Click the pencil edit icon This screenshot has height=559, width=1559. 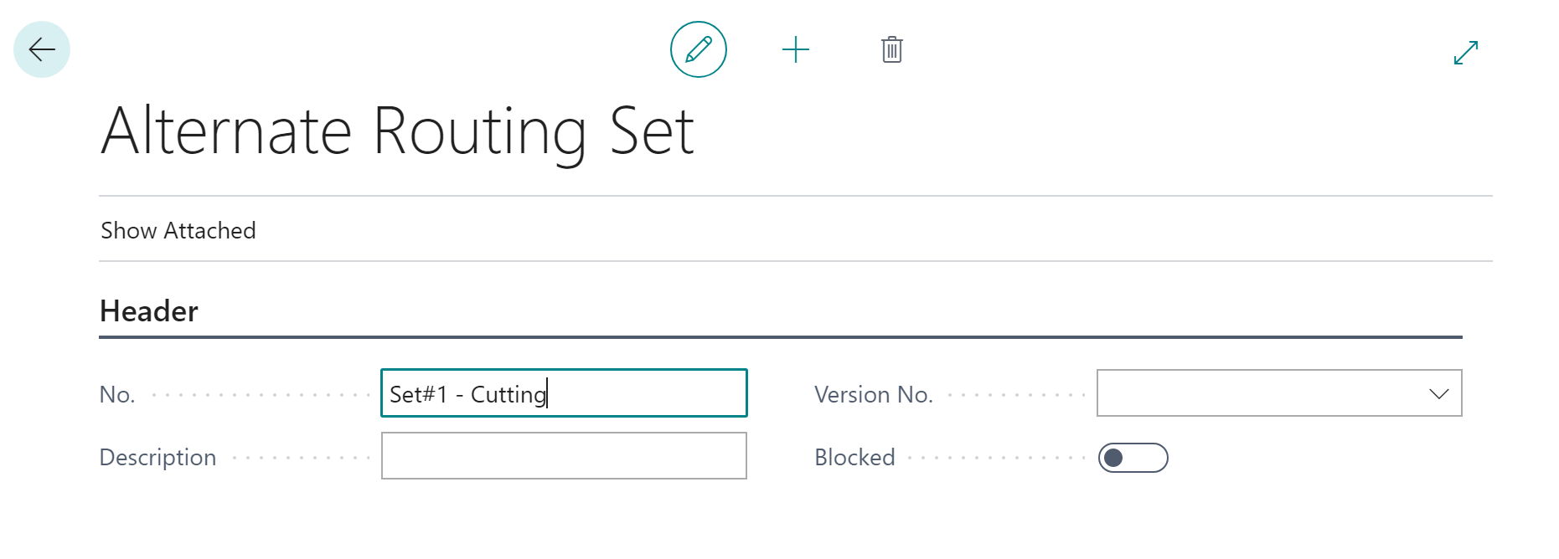coord(699,49)
